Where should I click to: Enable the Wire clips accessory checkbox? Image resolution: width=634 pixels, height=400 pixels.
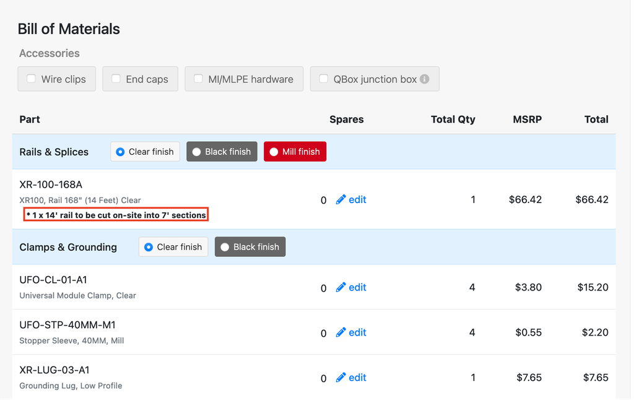coord(31,79)
